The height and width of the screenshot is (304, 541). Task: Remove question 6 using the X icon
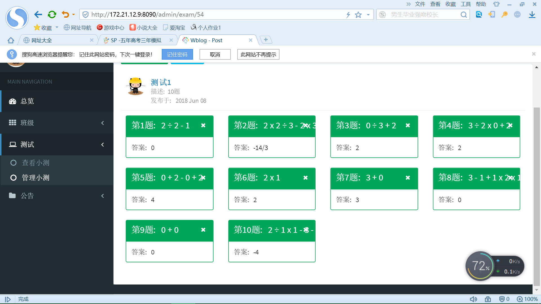(305, 178)
